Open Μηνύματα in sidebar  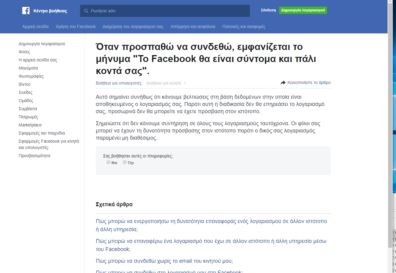pos(28,68)
